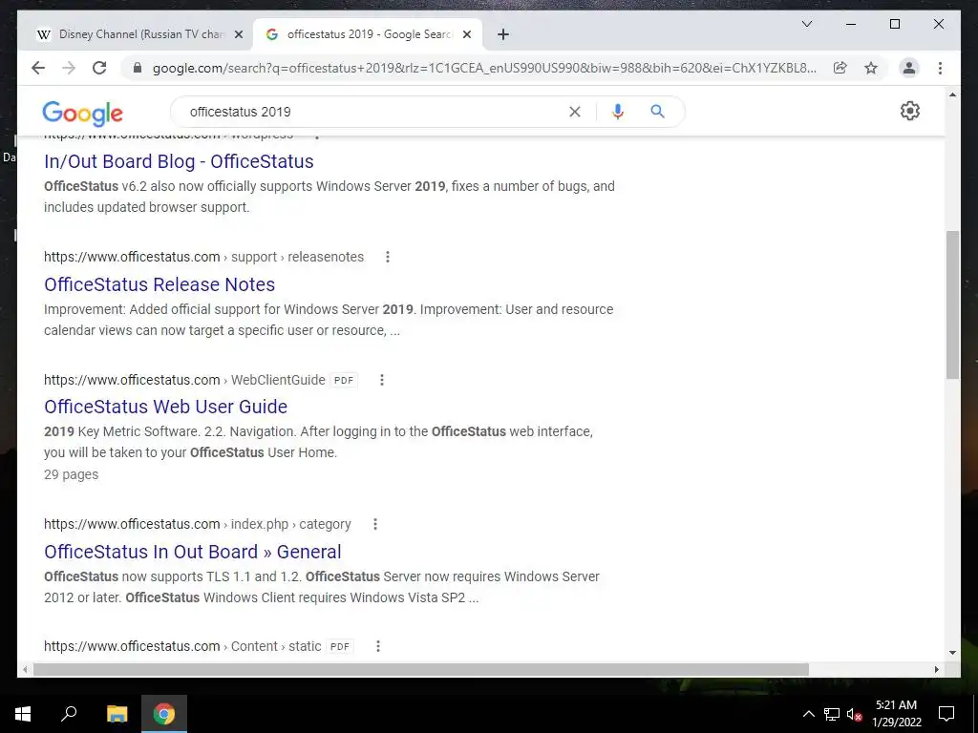The width and height of the screenshot is (978, 733).
Task: Open the Chrome profile avatar
Action: click(909, 68)
